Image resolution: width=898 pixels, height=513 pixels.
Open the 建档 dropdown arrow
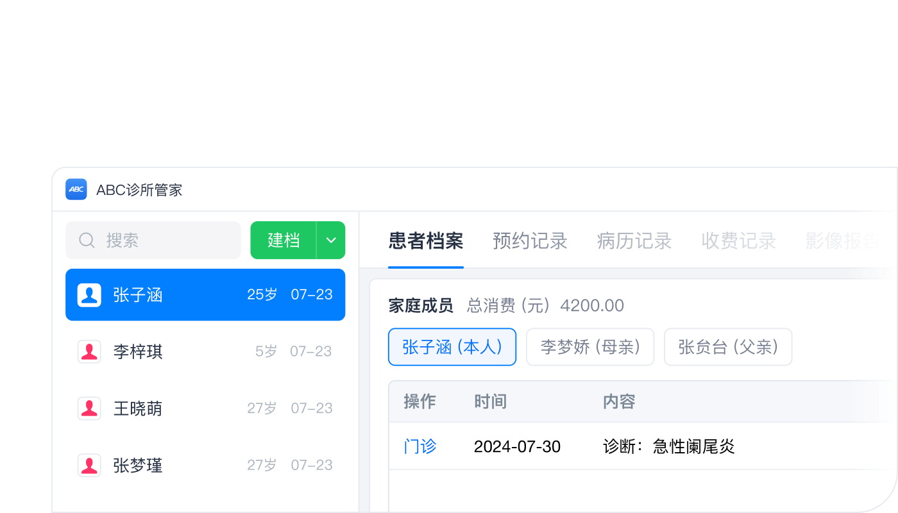coord(331,240)
